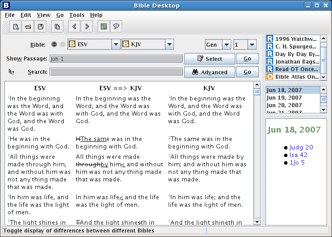Open the Help contents book icon

tap(104, 27)
